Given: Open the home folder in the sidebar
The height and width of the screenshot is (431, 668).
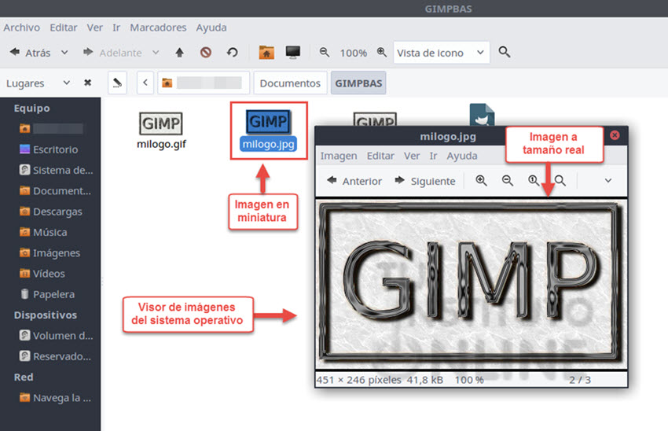Looking at the screenshot, I should (x=51, y=128).
